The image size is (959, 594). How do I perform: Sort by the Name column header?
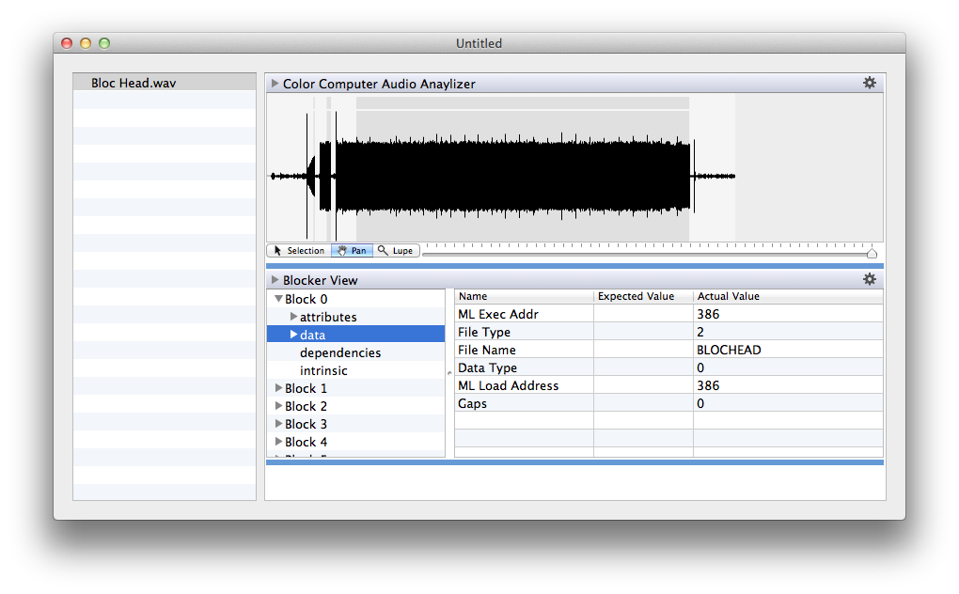click(x=524, y=296)
